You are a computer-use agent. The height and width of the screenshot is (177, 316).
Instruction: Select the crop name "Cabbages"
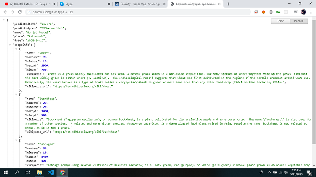46,144
